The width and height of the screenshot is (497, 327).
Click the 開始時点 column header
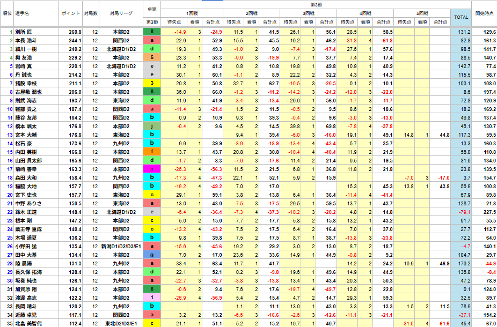(484, 13)
